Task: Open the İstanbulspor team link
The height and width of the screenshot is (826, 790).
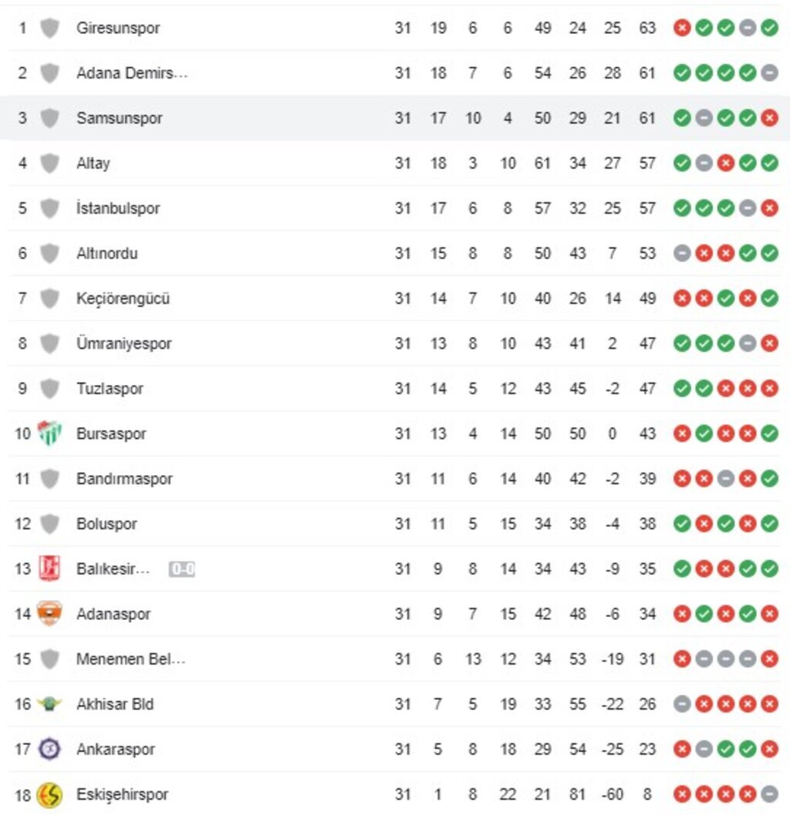Action: 118,208
